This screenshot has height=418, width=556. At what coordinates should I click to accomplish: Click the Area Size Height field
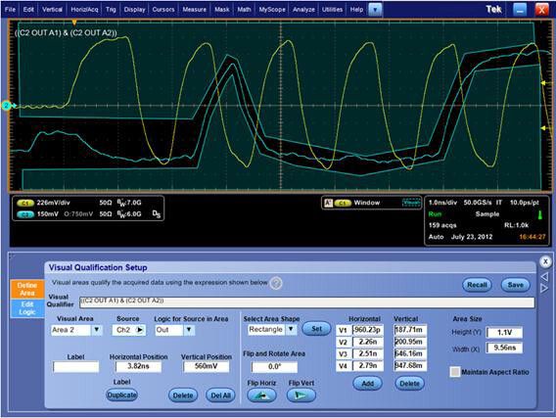coord(504,333)
